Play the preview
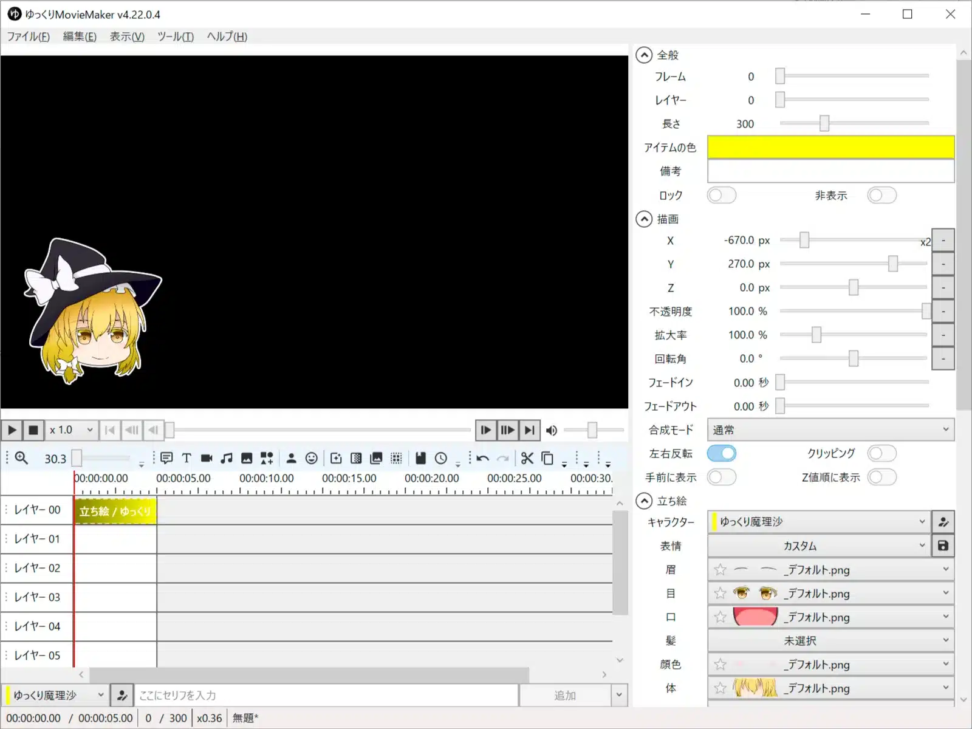The width and height of the screenshot is (972, 729). coord(12,430)
